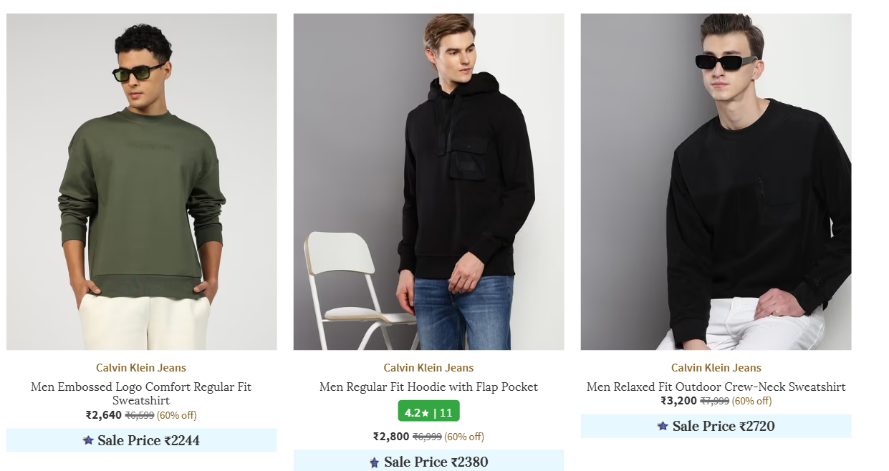889x471 pixels.
Task: Open Men Relaxed Fit Outdoor Crew-Neck Sweatshirt
Action: click(716, 387)
